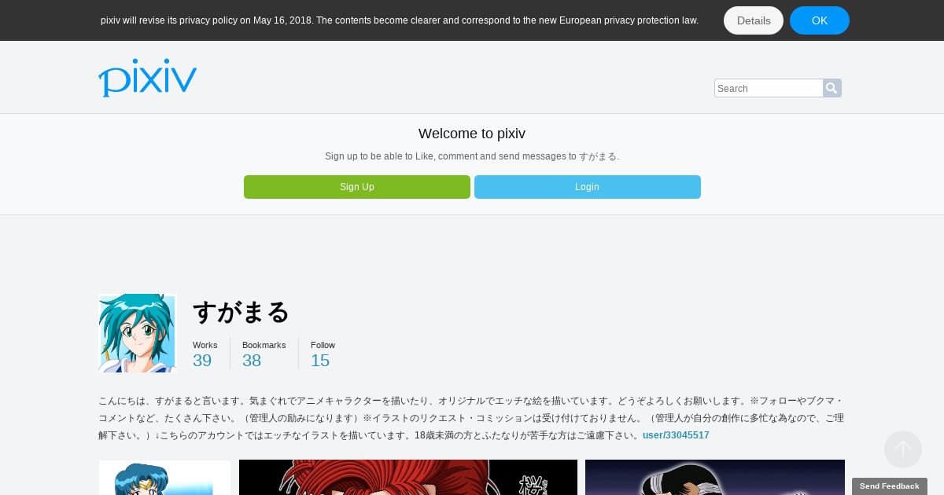The width and height of the screenshot is (944, 495).
Task: Click the pixiv logo
Action: pos(147,78)
